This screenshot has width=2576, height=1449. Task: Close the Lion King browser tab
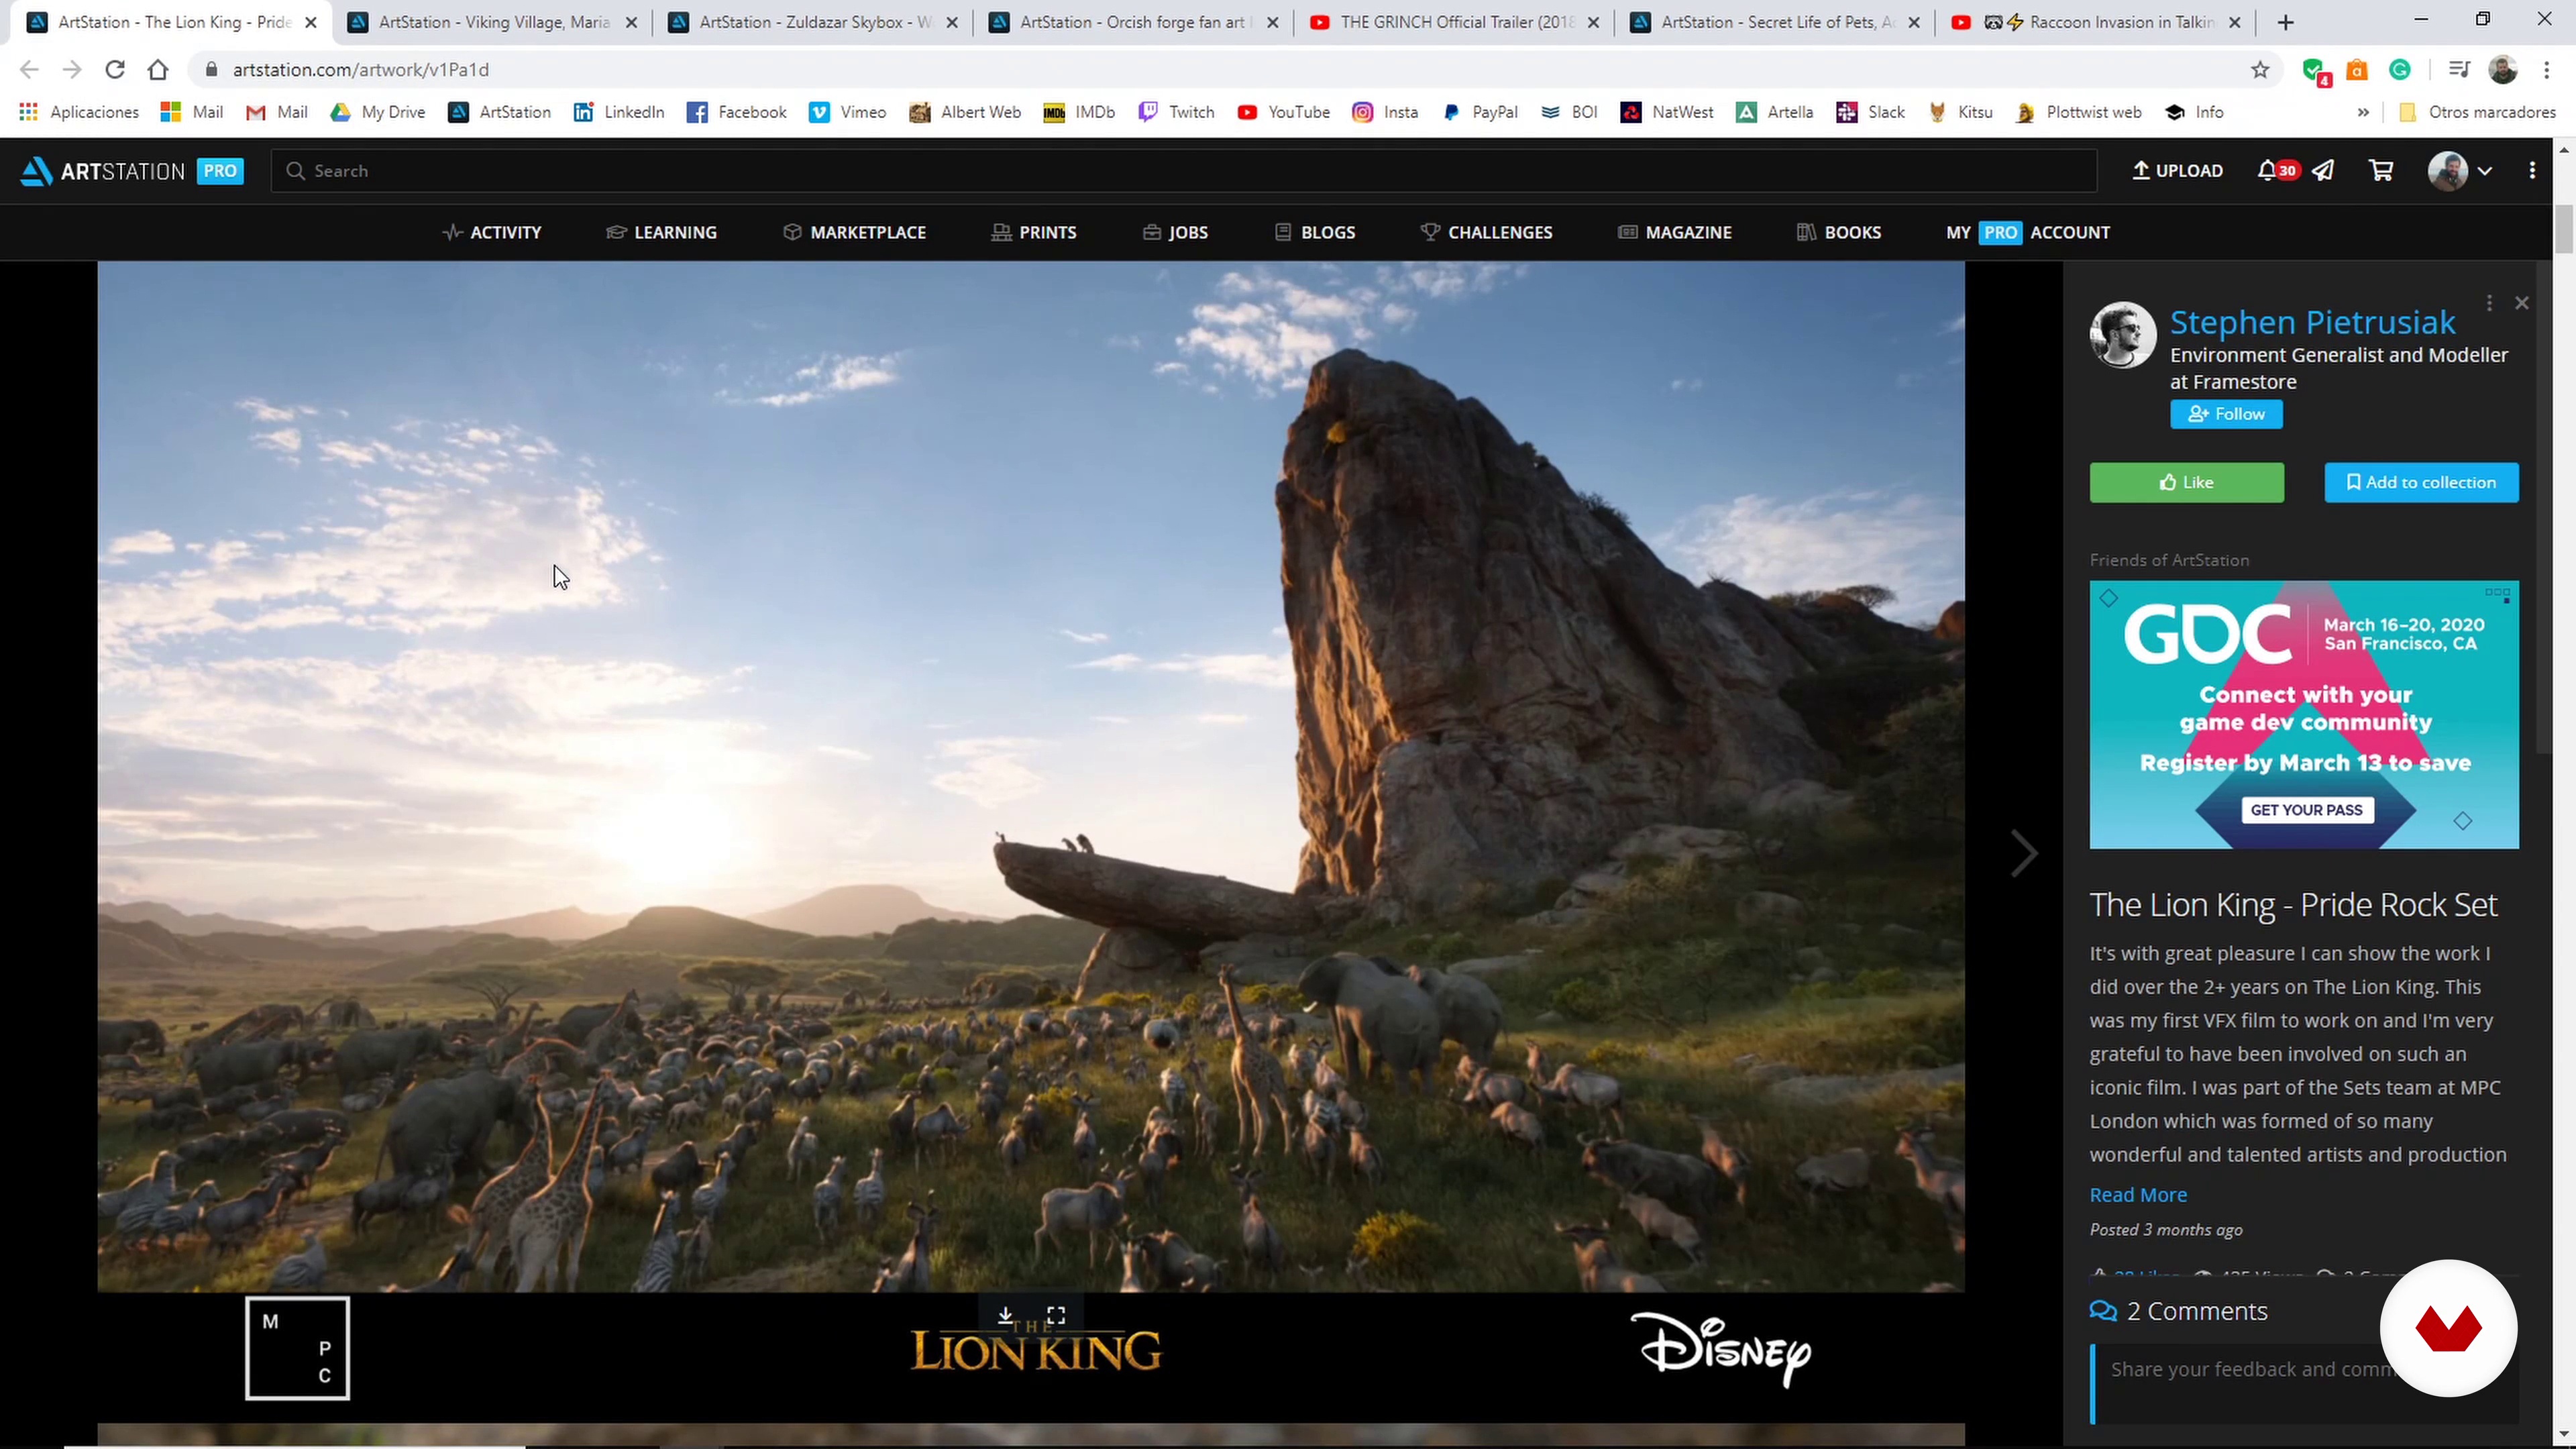pos(311,22)
